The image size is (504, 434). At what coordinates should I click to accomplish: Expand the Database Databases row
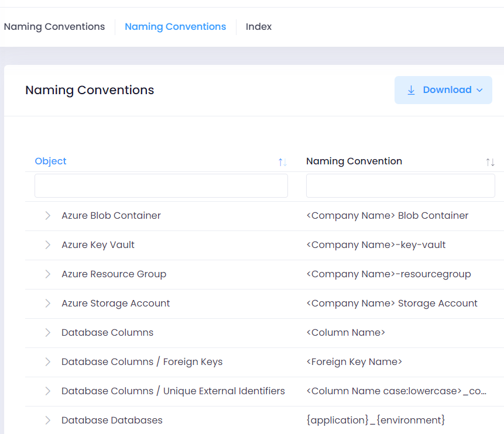pos(47,420)
